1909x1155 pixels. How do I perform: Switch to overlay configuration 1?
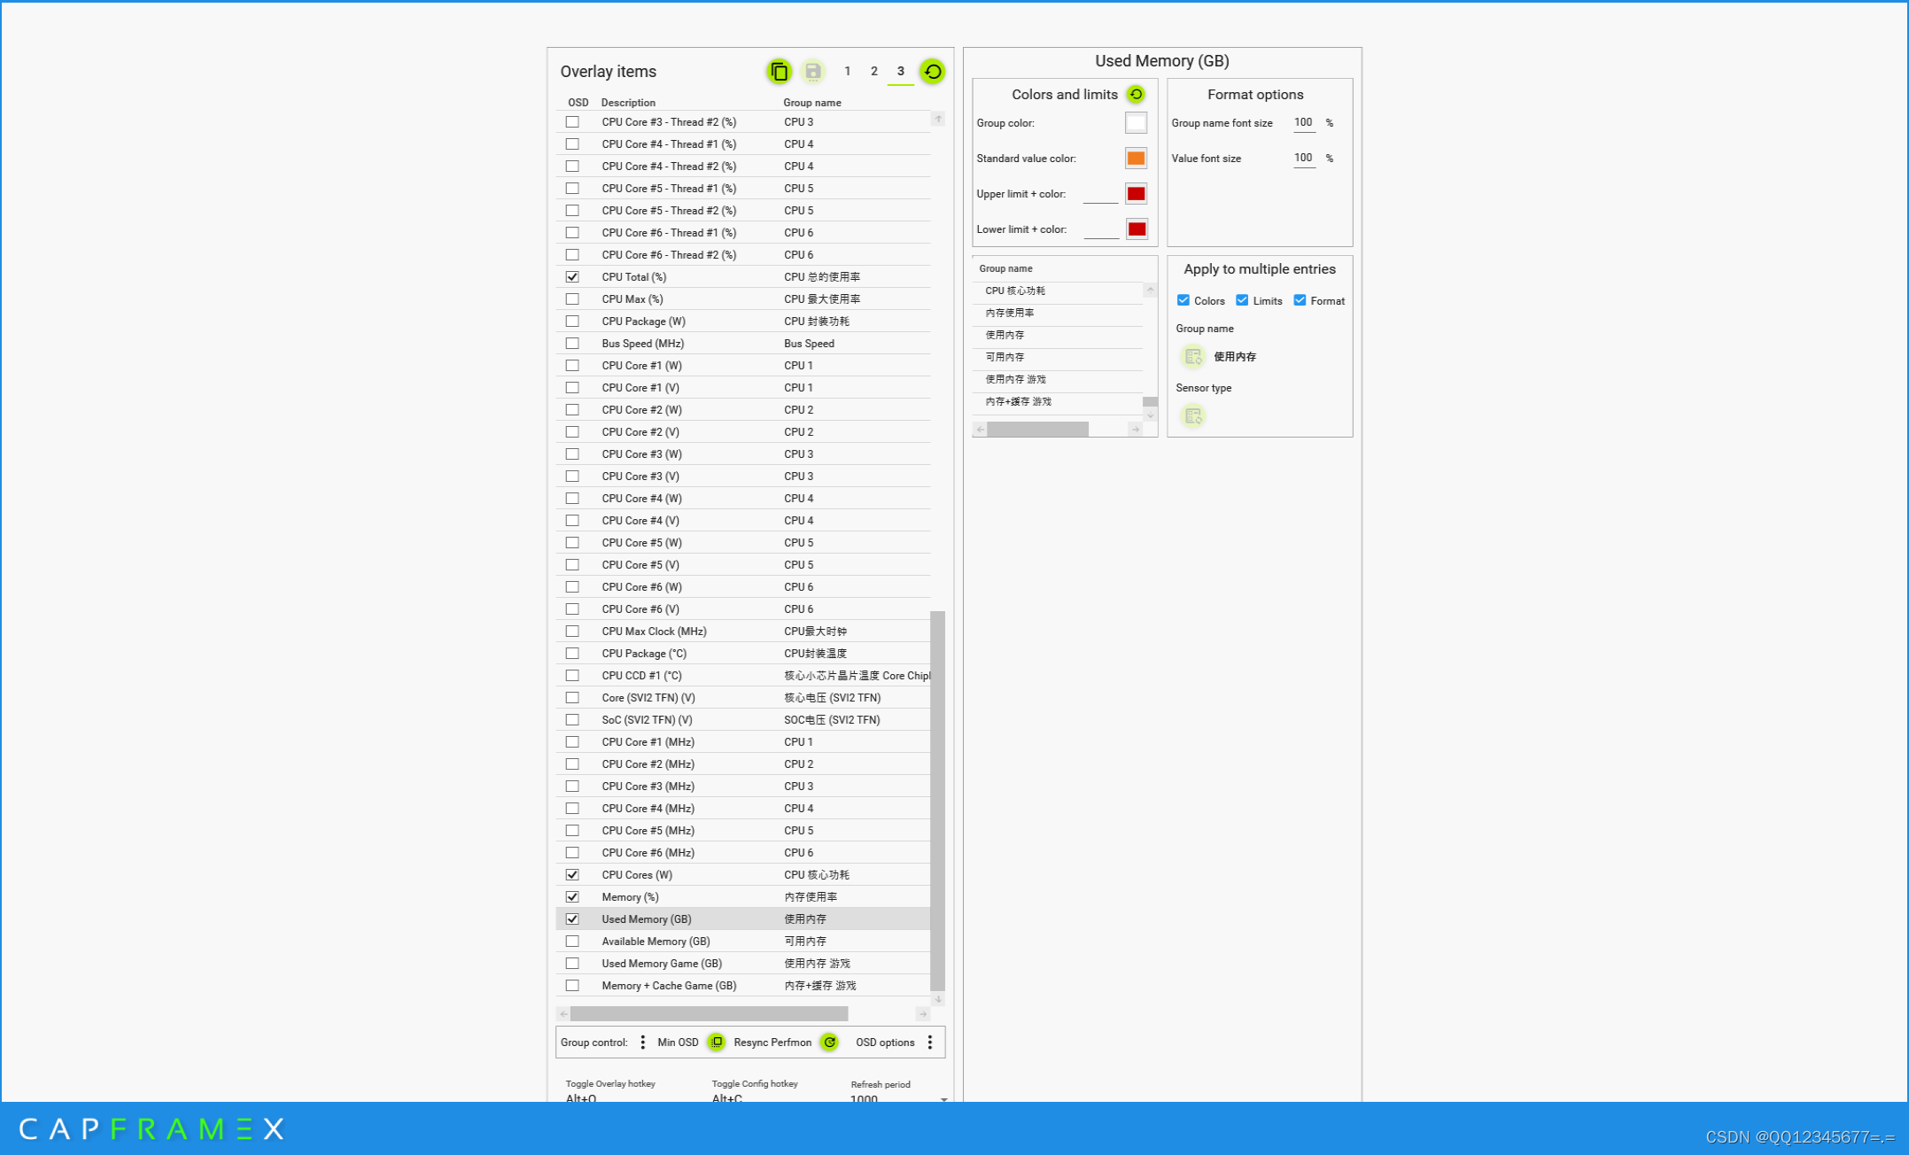[x=847, y=72]
